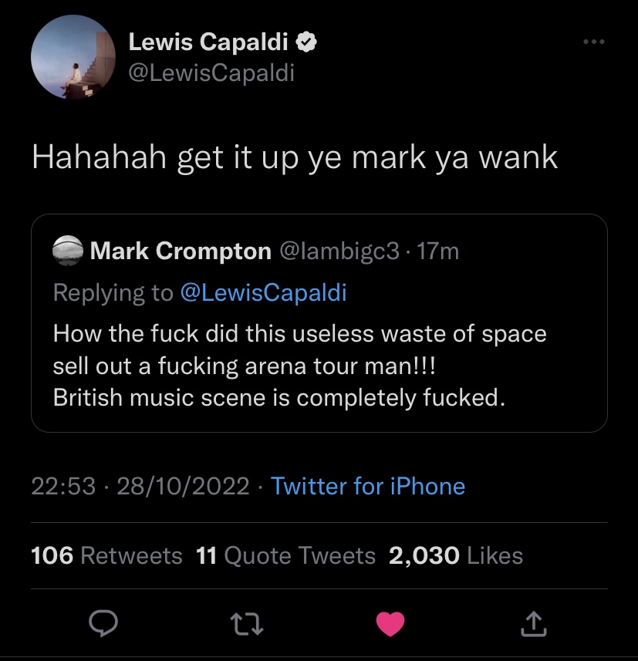Click the 22:53 28/10/2022 timestamp
Viewport: 638px width, 661px height.
pos(140,486)
